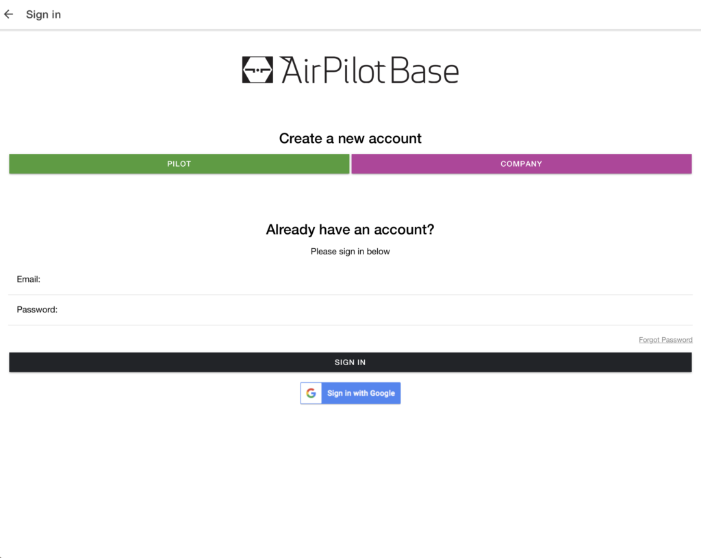The image size is (701, 558).
Task: Submit with the black SIGN IN button
Action: (350, 362)
